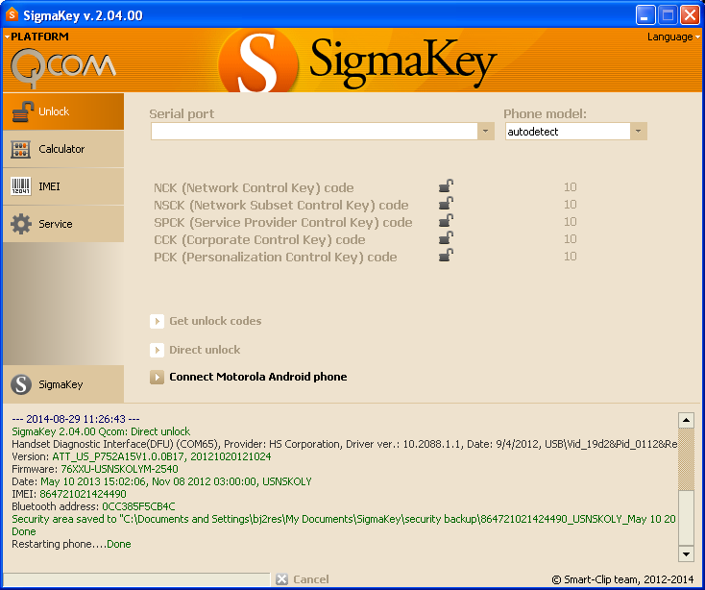Click the IMEI barcode icon
The image size is (705, 590).
[x=21, y=186]
